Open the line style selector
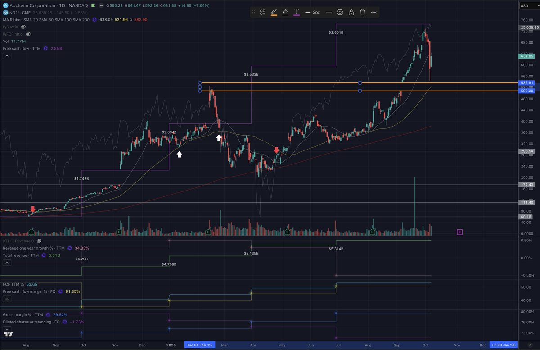 click(328, 12)
